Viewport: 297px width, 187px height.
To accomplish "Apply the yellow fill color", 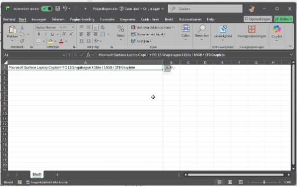I will click(50, 41).
